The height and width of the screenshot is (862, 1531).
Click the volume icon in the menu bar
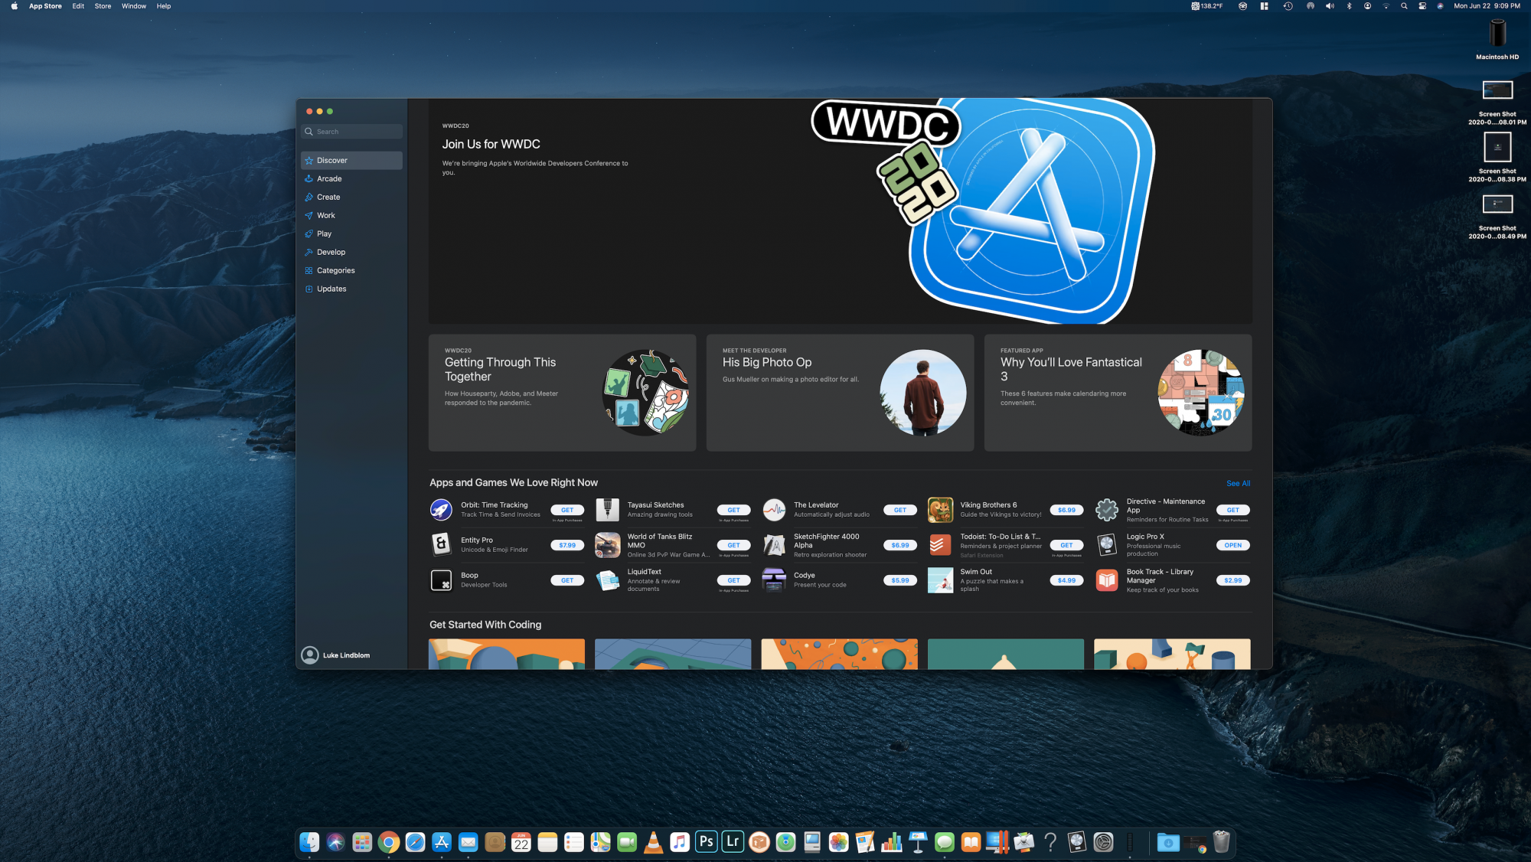pyautogui.click(x=1330, y=6)
